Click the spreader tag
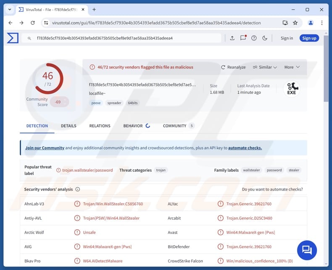Viewport: 332px width, 270px height. pyautogui.click(x=114, y=103)
